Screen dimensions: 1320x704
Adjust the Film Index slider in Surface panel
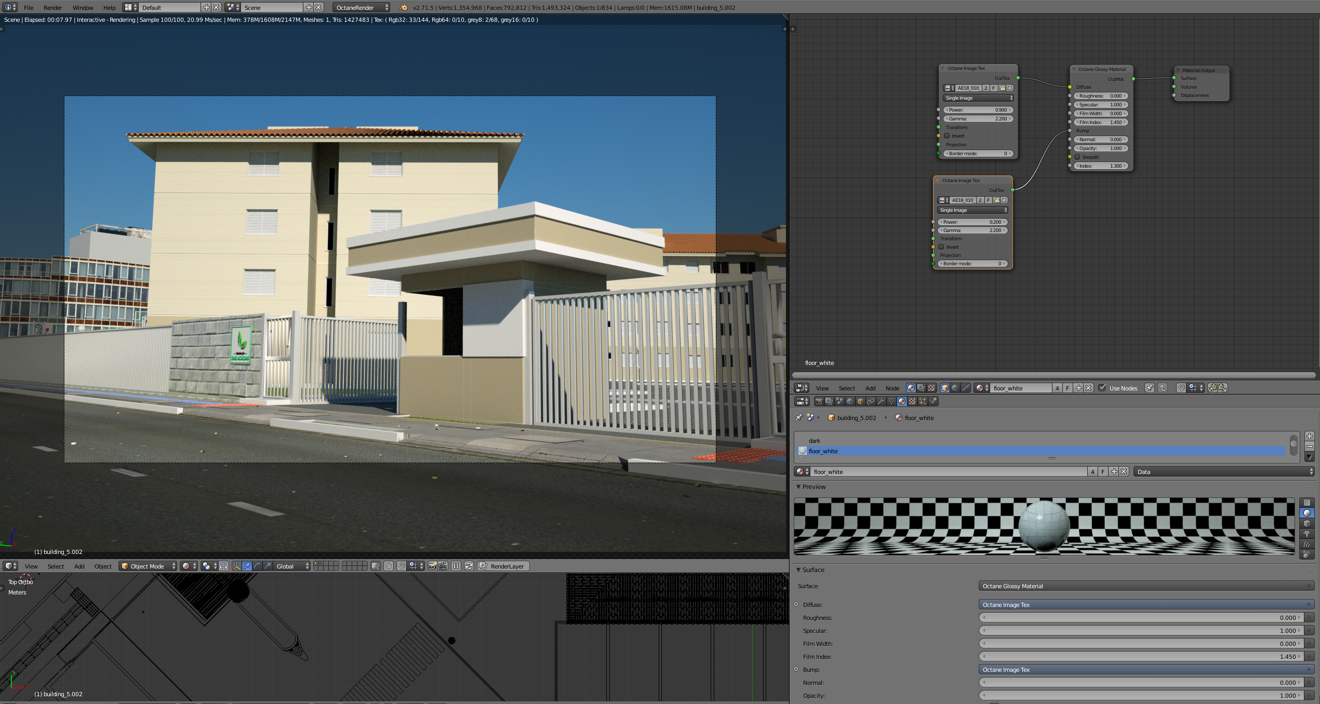click(x=1141, y=657)
